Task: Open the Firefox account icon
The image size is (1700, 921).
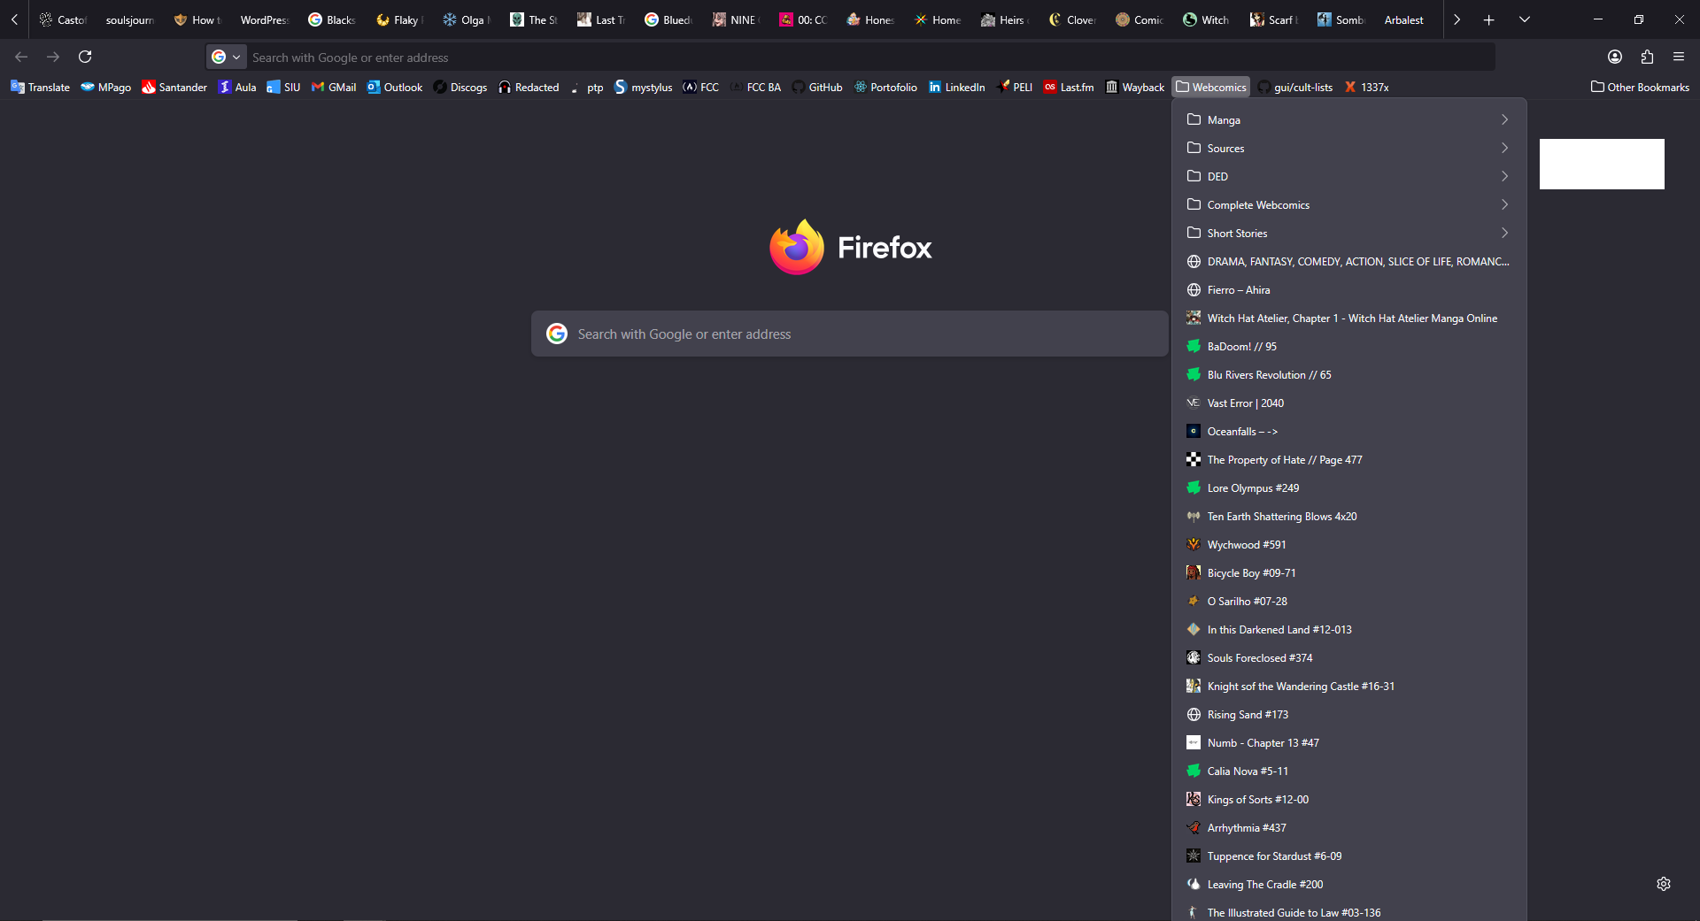Action: (x=1615, y=57)
